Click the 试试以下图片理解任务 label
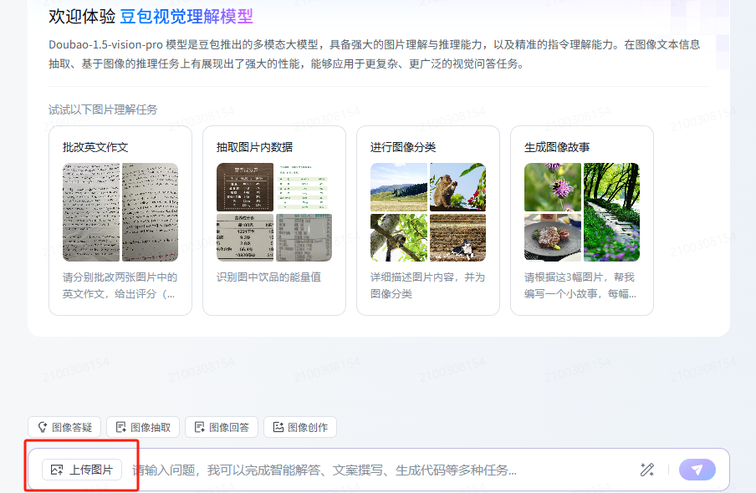The image size is (756, 493). click(103, 109)
